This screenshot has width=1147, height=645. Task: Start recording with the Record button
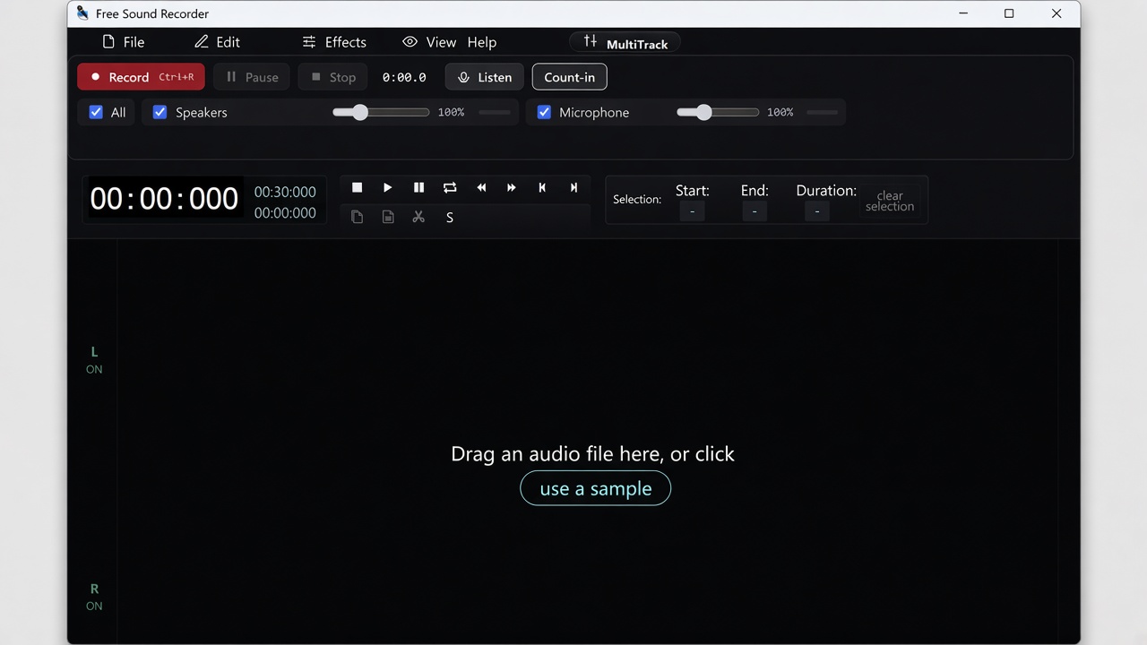coord(142,77)
